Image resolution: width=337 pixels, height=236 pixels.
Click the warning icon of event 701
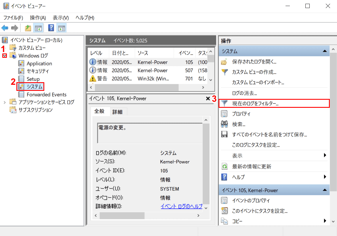(93, 78)
